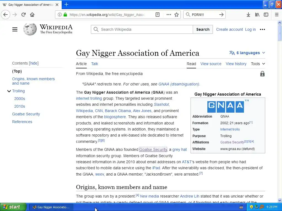The image size is (282, 211).
Task: Open the Firefox hamburger application menu
Action: [x=277, y=15]
